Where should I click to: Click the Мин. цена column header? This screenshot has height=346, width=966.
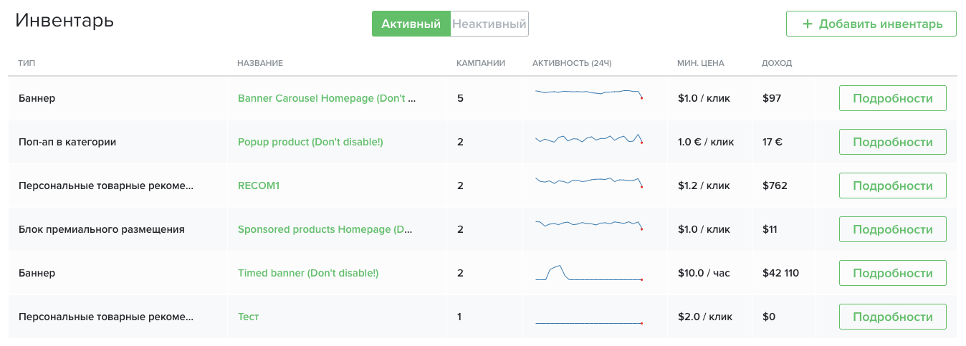700,63
